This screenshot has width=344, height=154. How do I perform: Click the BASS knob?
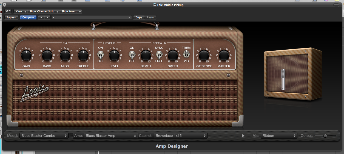[47, 56]
